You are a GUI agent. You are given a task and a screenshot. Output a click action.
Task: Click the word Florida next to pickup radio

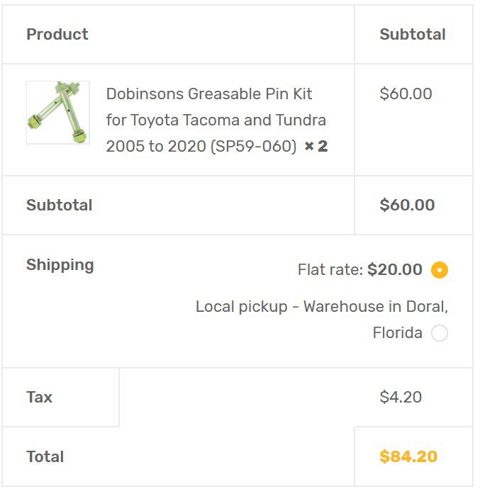(397, 332)
